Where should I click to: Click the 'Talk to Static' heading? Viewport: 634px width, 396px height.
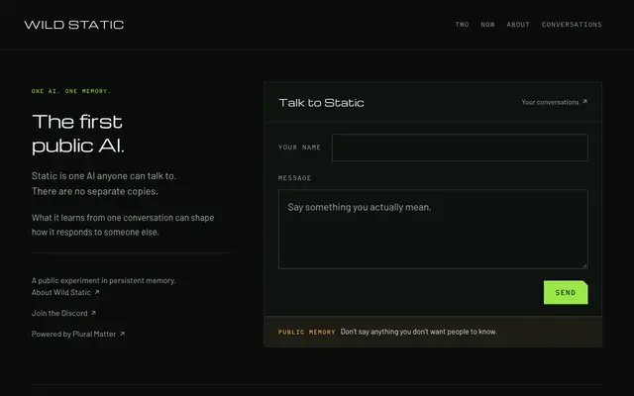321,103
